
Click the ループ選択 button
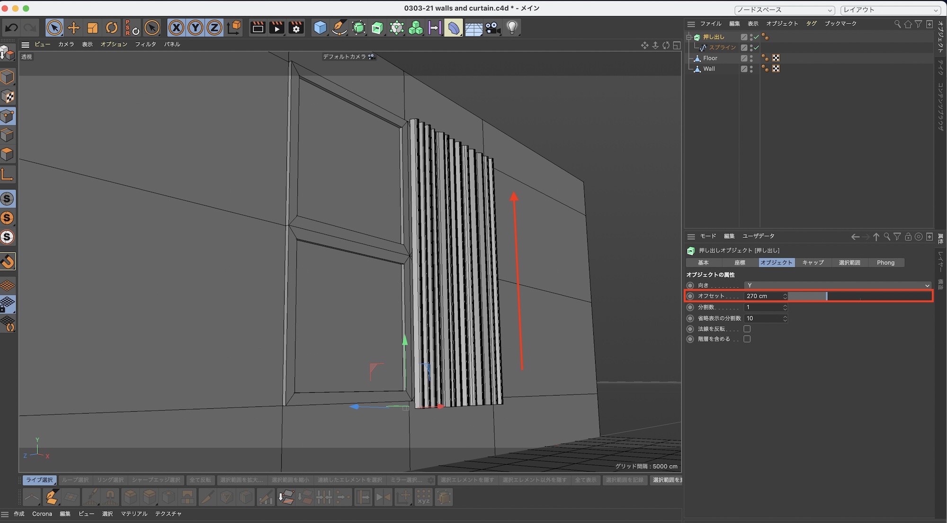click(x=75, y=480)
